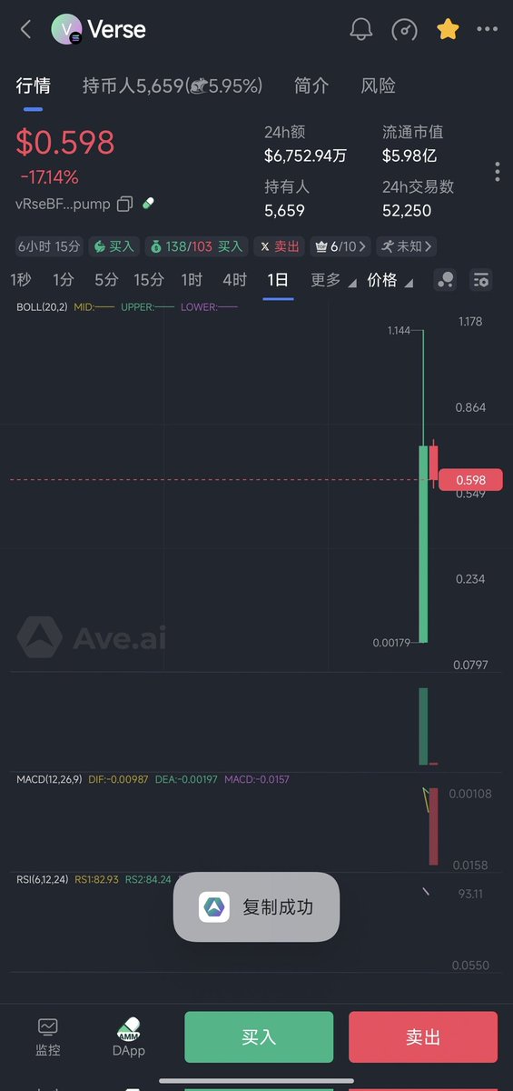Switch to the 风险 tab

tap(379, 85)
